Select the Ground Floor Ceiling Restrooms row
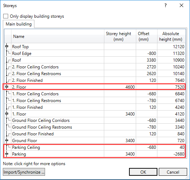 click(x=95, y=127)
